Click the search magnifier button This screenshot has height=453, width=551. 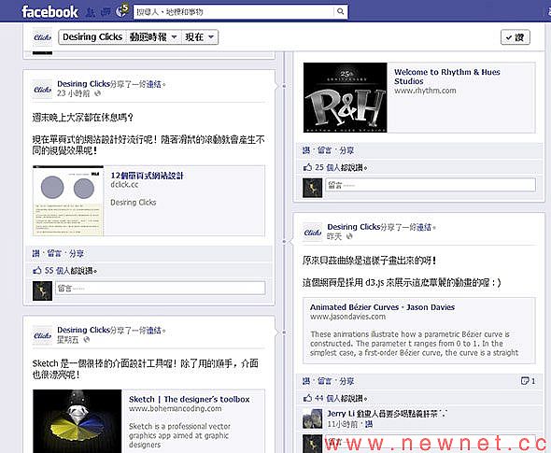340,11
